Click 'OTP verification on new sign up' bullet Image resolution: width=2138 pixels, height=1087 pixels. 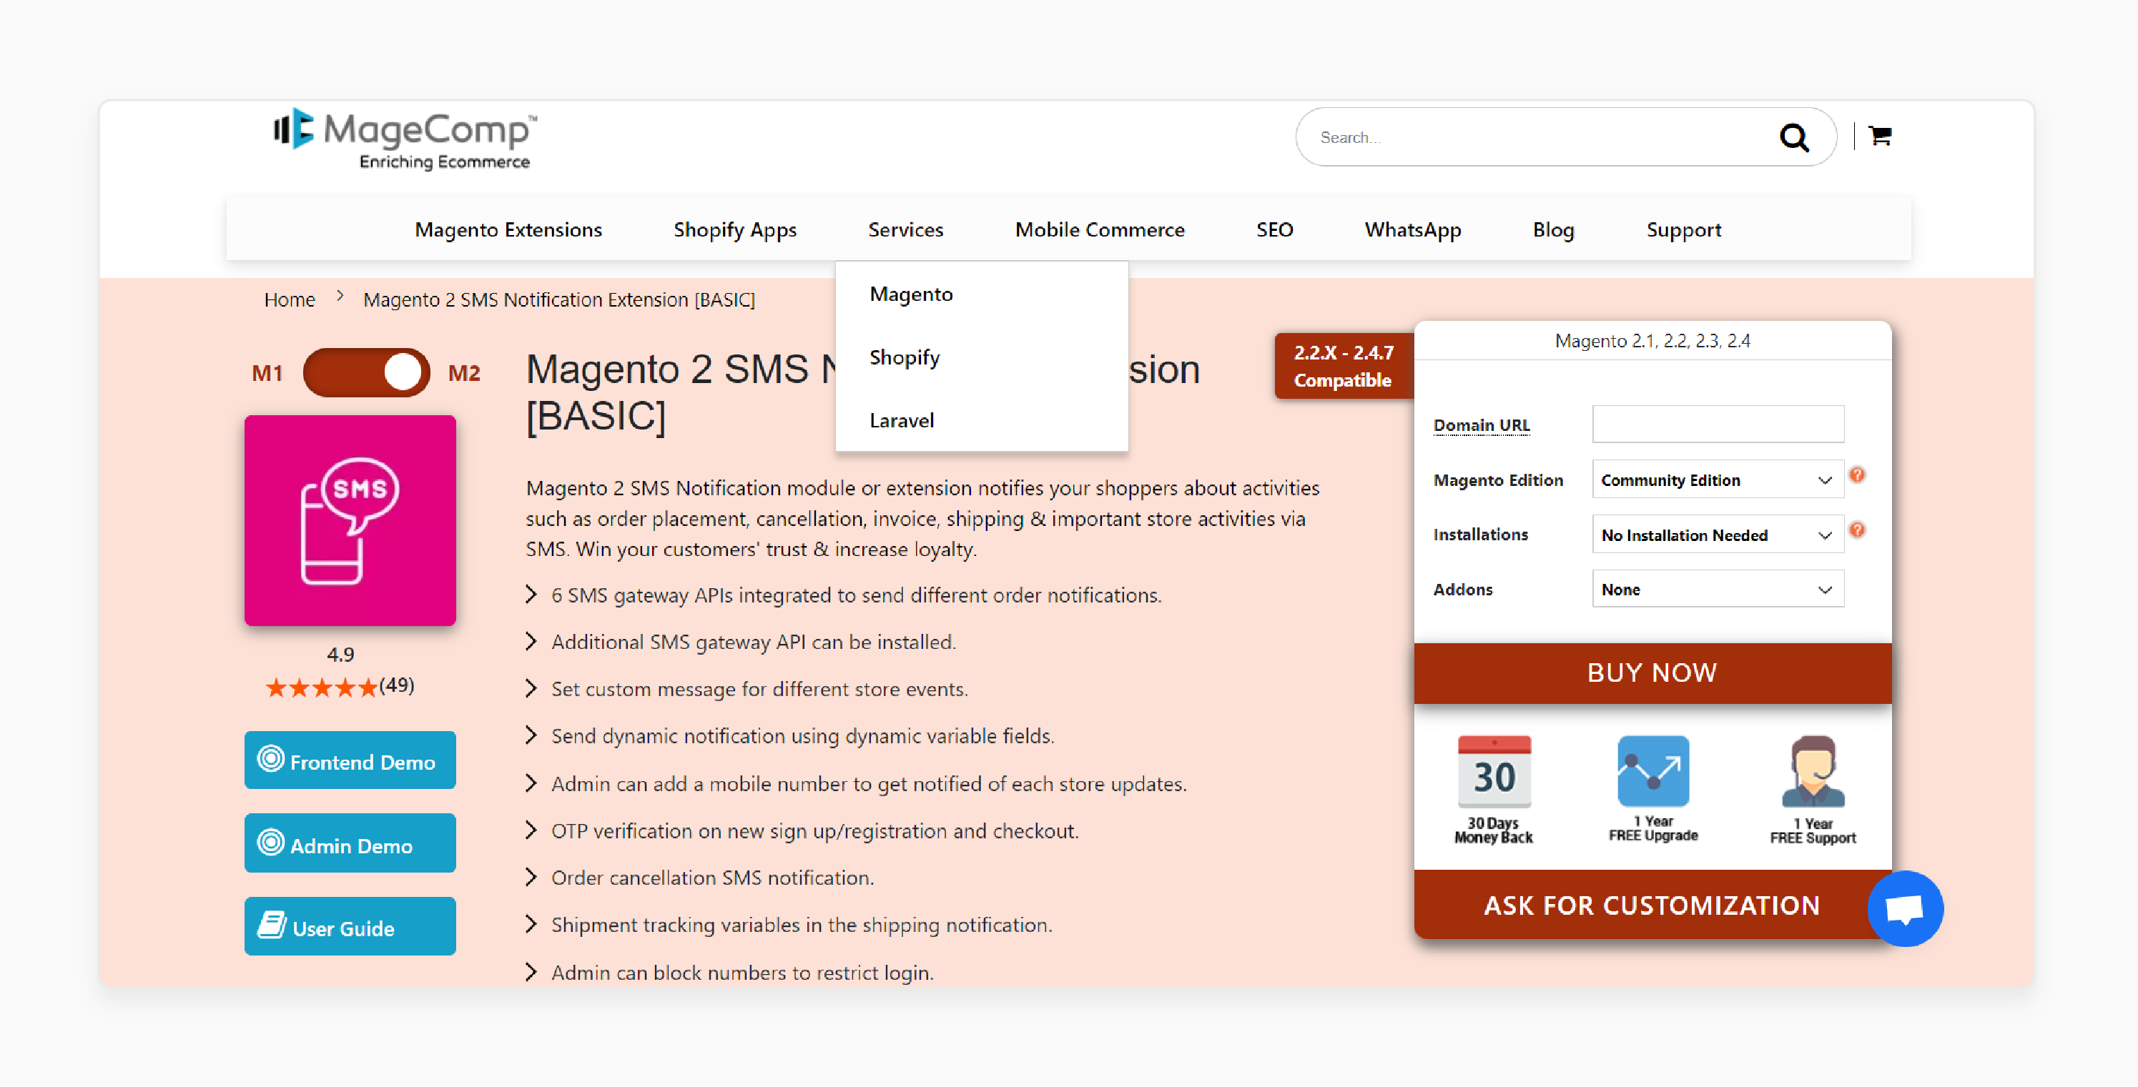pos(815,830)
